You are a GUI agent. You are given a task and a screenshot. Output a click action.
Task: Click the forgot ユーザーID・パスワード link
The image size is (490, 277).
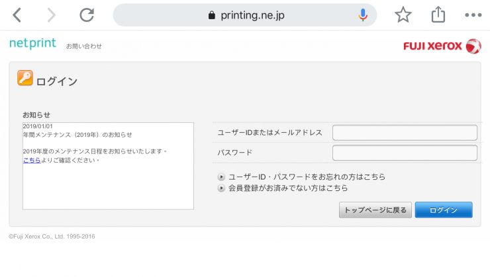pyautogui.click(x=306, y=177)
